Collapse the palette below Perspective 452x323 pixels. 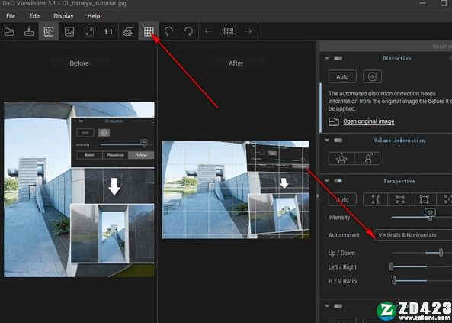(326, 306)
